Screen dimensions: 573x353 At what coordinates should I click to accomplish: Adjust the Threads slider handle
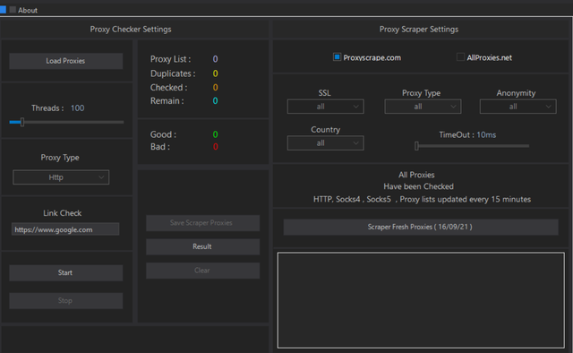tap(22, 122)
